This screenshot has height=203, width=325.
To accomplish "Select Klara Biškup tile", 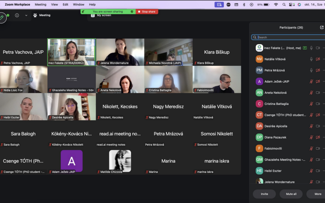I will pos(217,52).
